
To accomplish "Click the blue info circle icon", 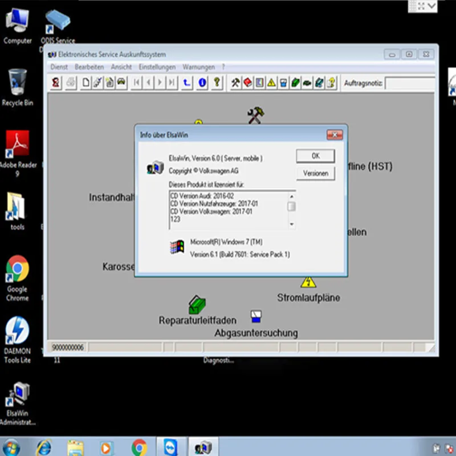I will (202, 83).
